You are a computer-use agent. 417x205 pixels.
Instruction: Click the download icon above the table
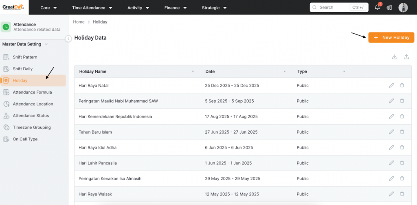pyautogui.click(x=394, y=57)
